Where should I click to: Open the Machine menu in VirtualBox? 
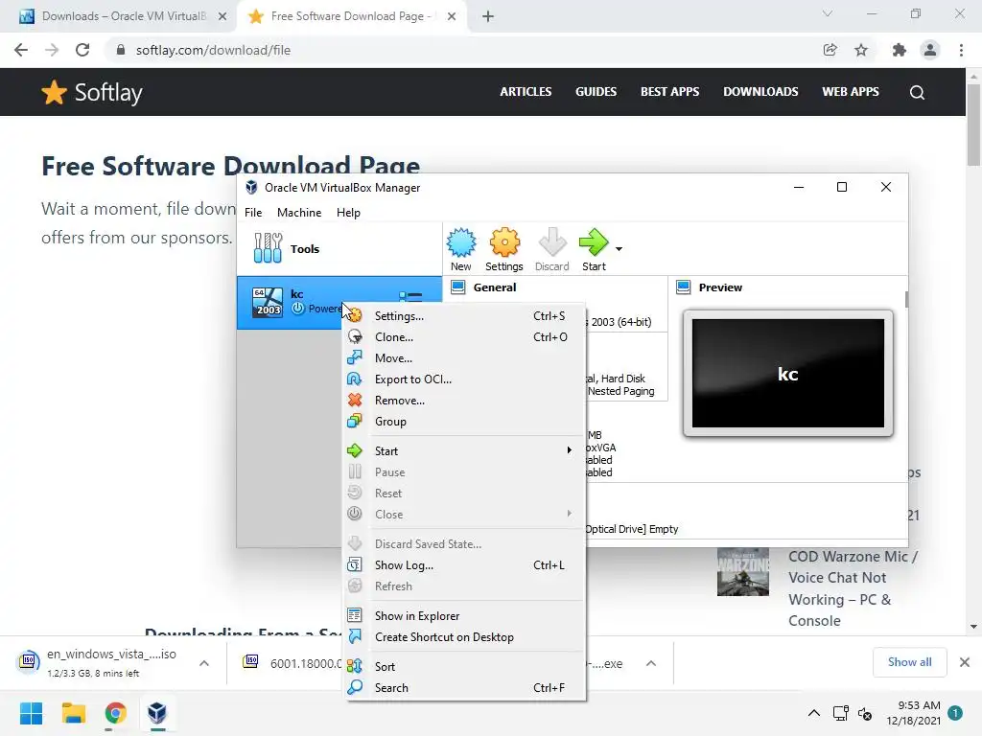tap(299, 213)
